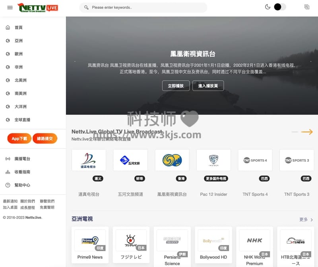This screenshot has width=318, height=267.
Task: Open the TNT Sports 4 logo card
Action: click(x=255, y=160)
